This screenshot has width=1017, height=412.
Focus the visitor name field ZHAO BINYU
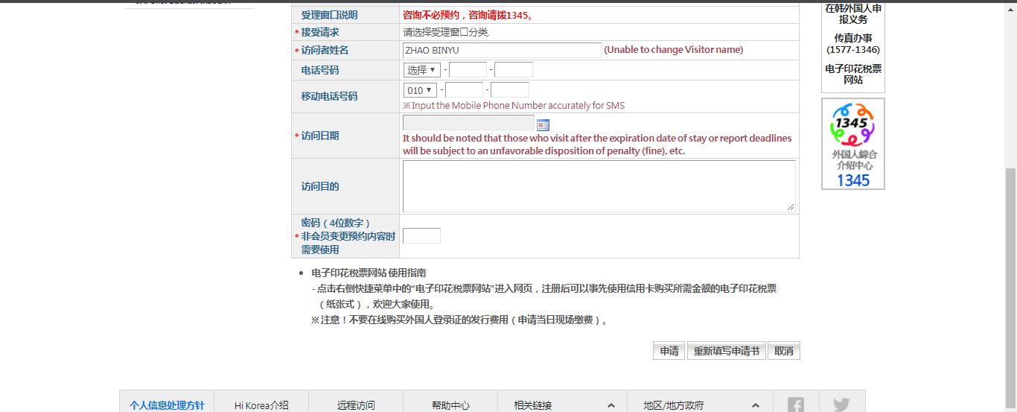pyautogui.click(x=502, y=50)
